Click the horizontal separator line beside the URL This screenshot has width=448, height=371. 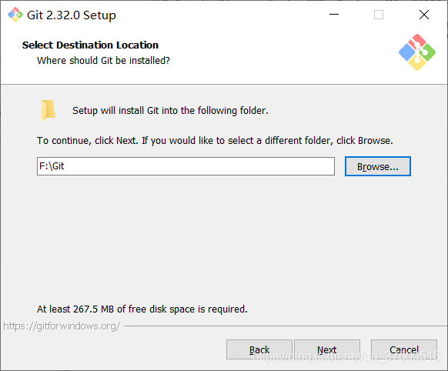point(286,326)
